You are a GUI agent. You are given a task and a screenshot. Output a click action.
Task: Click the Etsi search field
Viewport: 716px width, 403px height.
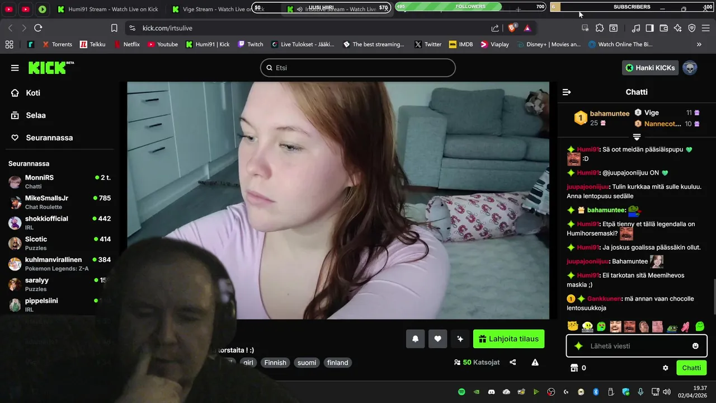(x=358, y=68)
